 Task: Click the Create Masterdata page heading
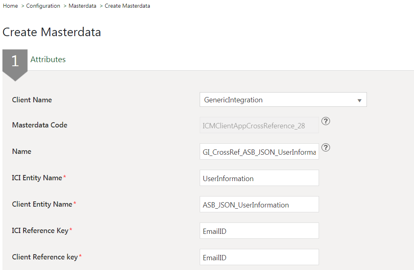[52, 32]
